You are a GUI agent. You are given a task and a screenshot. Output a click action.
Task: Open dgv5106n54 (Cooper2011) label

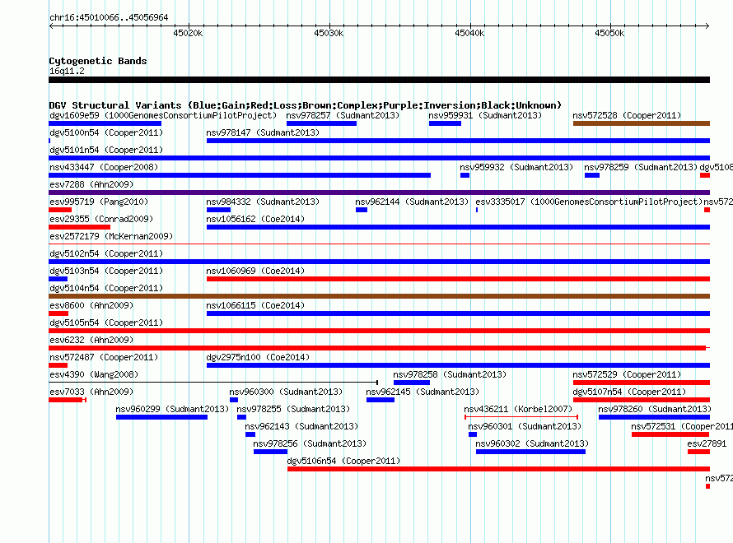(343, 461)
